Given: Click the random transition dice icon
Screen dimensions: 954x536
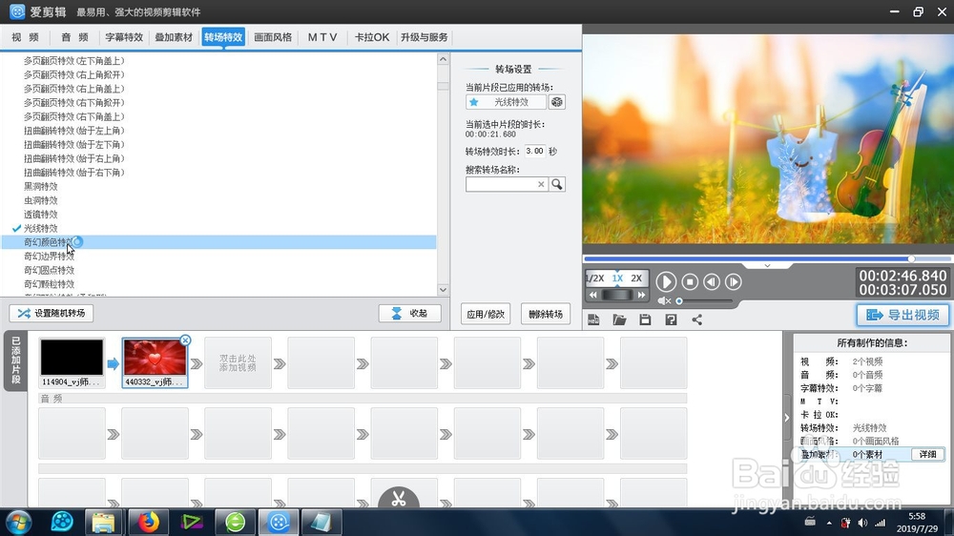Looking at the screenshot, I should (557, 102).
